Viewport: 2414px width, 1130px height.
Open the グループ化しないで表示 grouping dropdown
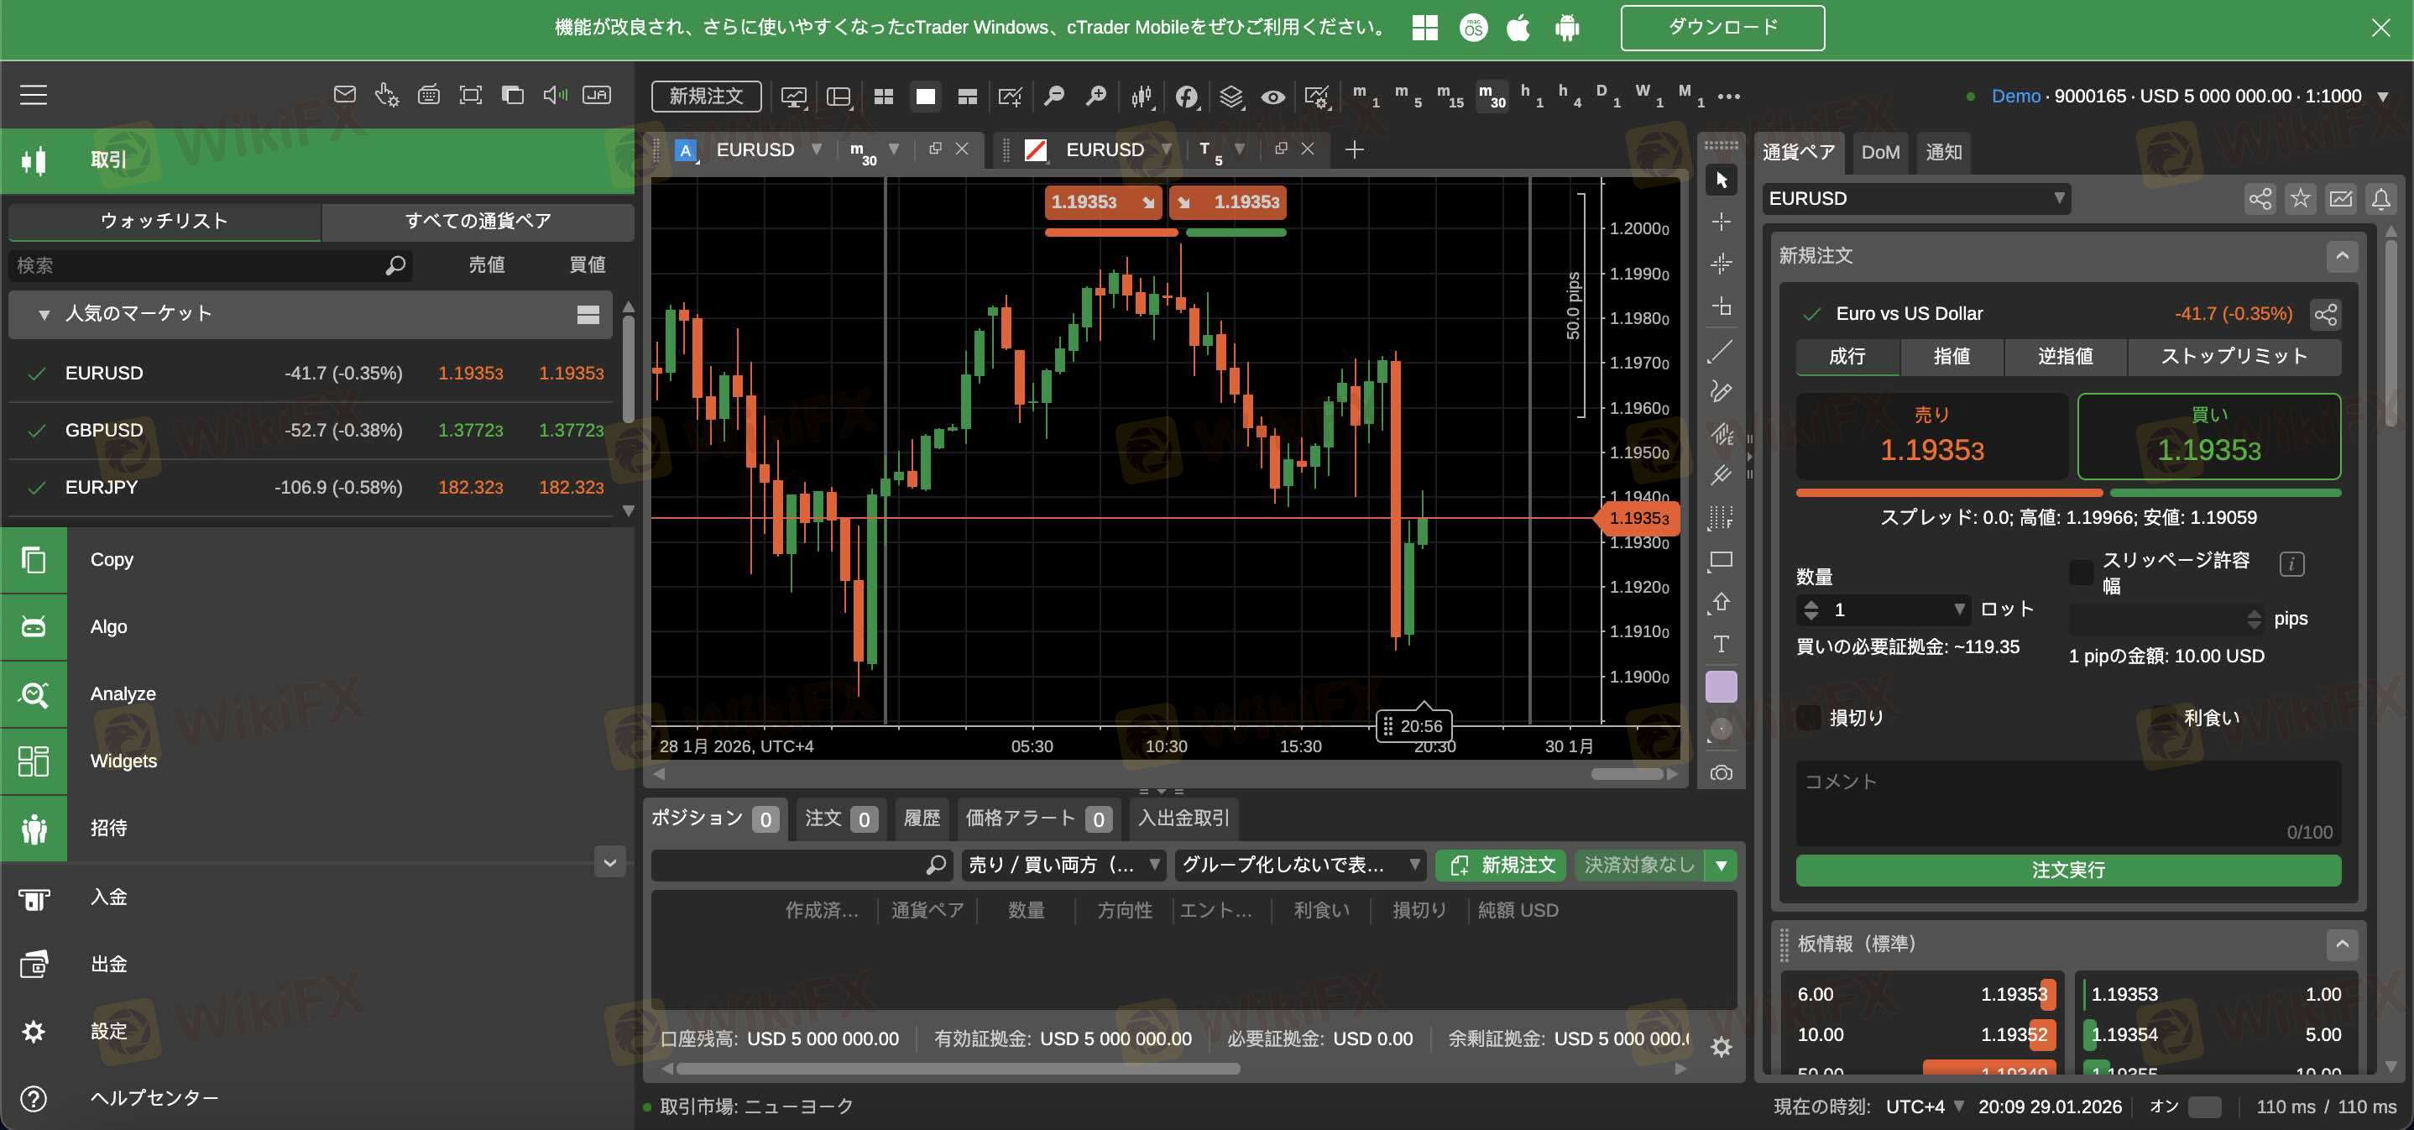pyautogui.click(x=1300, y=865)
